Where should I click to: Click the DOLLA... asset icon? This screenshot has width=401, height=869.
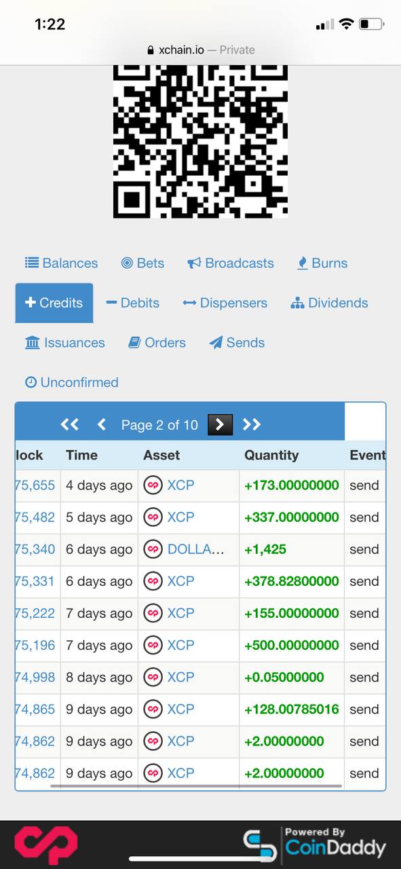click(x=153, y=549)
